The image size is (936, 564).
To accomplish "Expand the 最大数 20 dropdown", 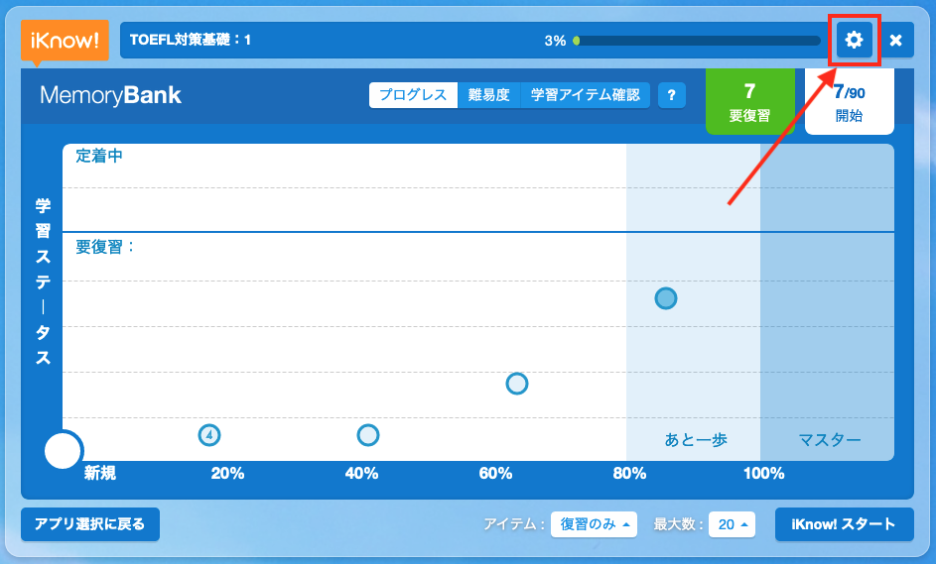I will pos(732,524).
